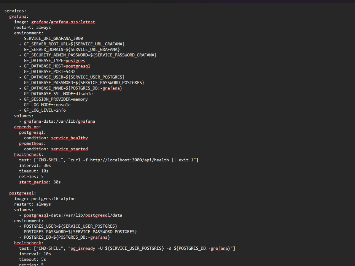Click the 'image: grafana/grafana-oss:latest' line

55,22
